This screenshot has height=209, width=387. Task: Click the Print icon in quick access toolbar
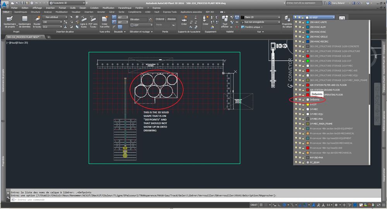pos(32,3)
